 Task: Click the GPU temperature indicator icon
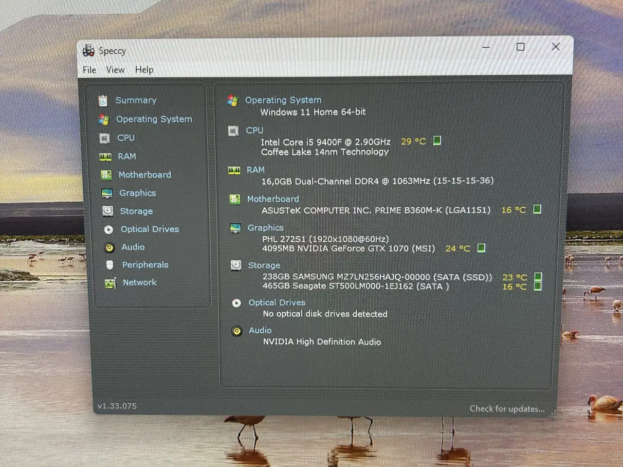click(481, 248)
